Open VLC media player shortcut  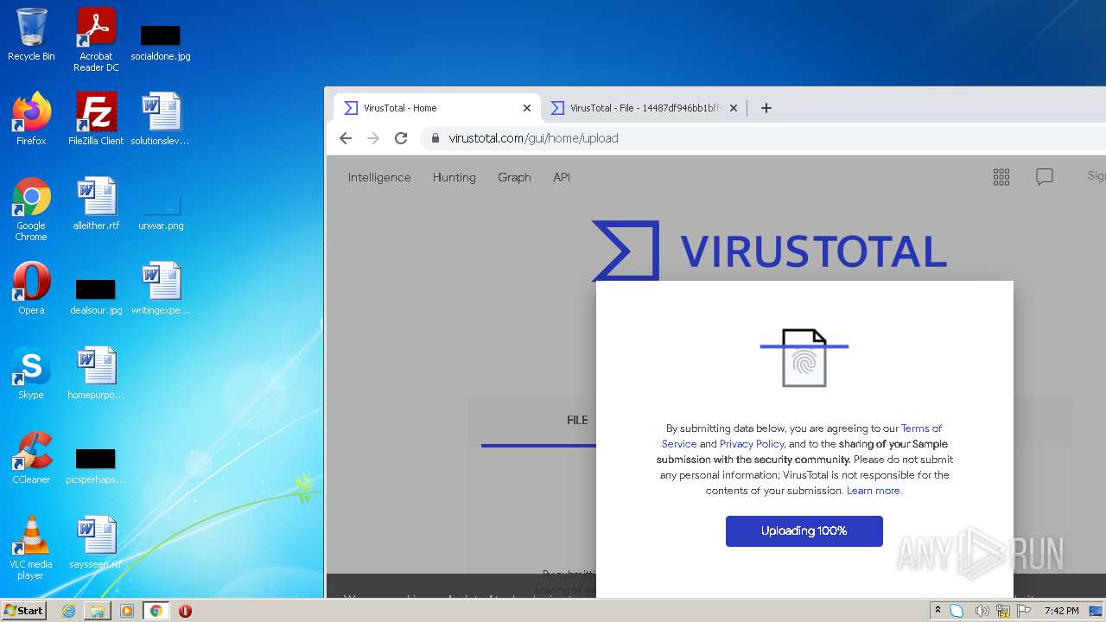point(31,548)
